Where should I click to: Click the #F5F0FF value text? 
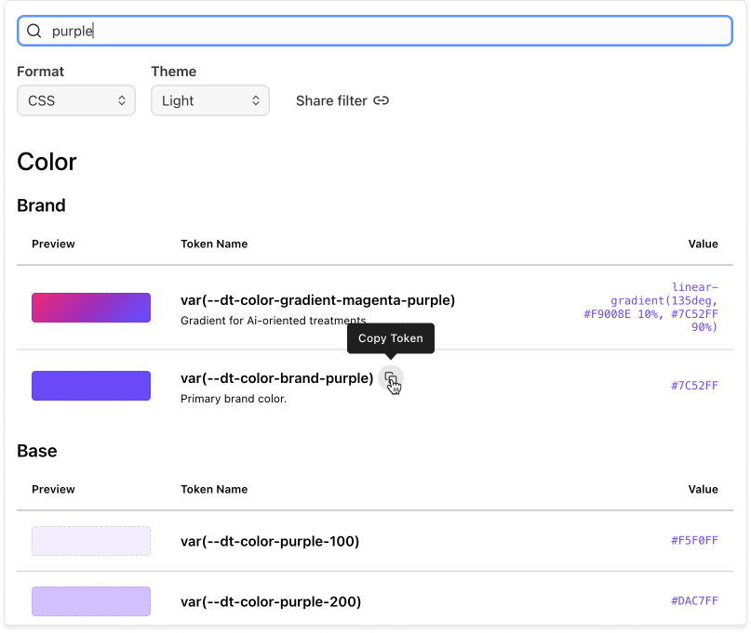click(x=694, y=541)
